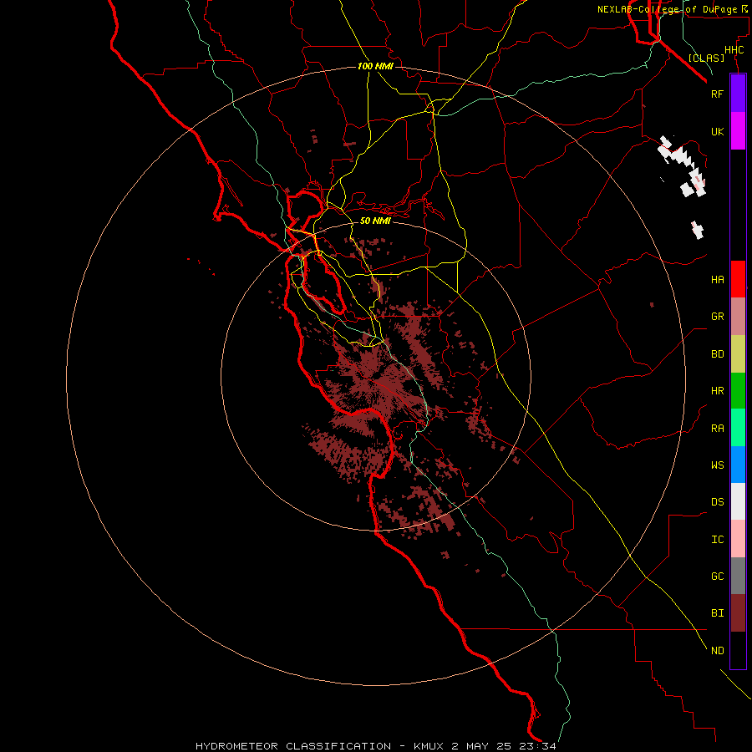The width and height of the screenshot is (752, 752).
Task: Click the RA legend label
Action: 717,429
